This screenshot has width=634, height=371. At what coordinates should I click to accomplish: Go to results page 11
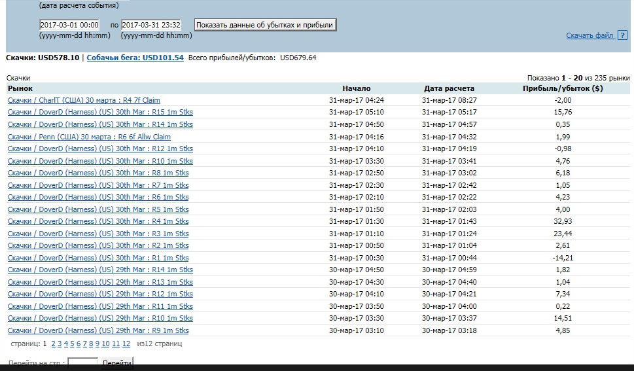(116, 344)
